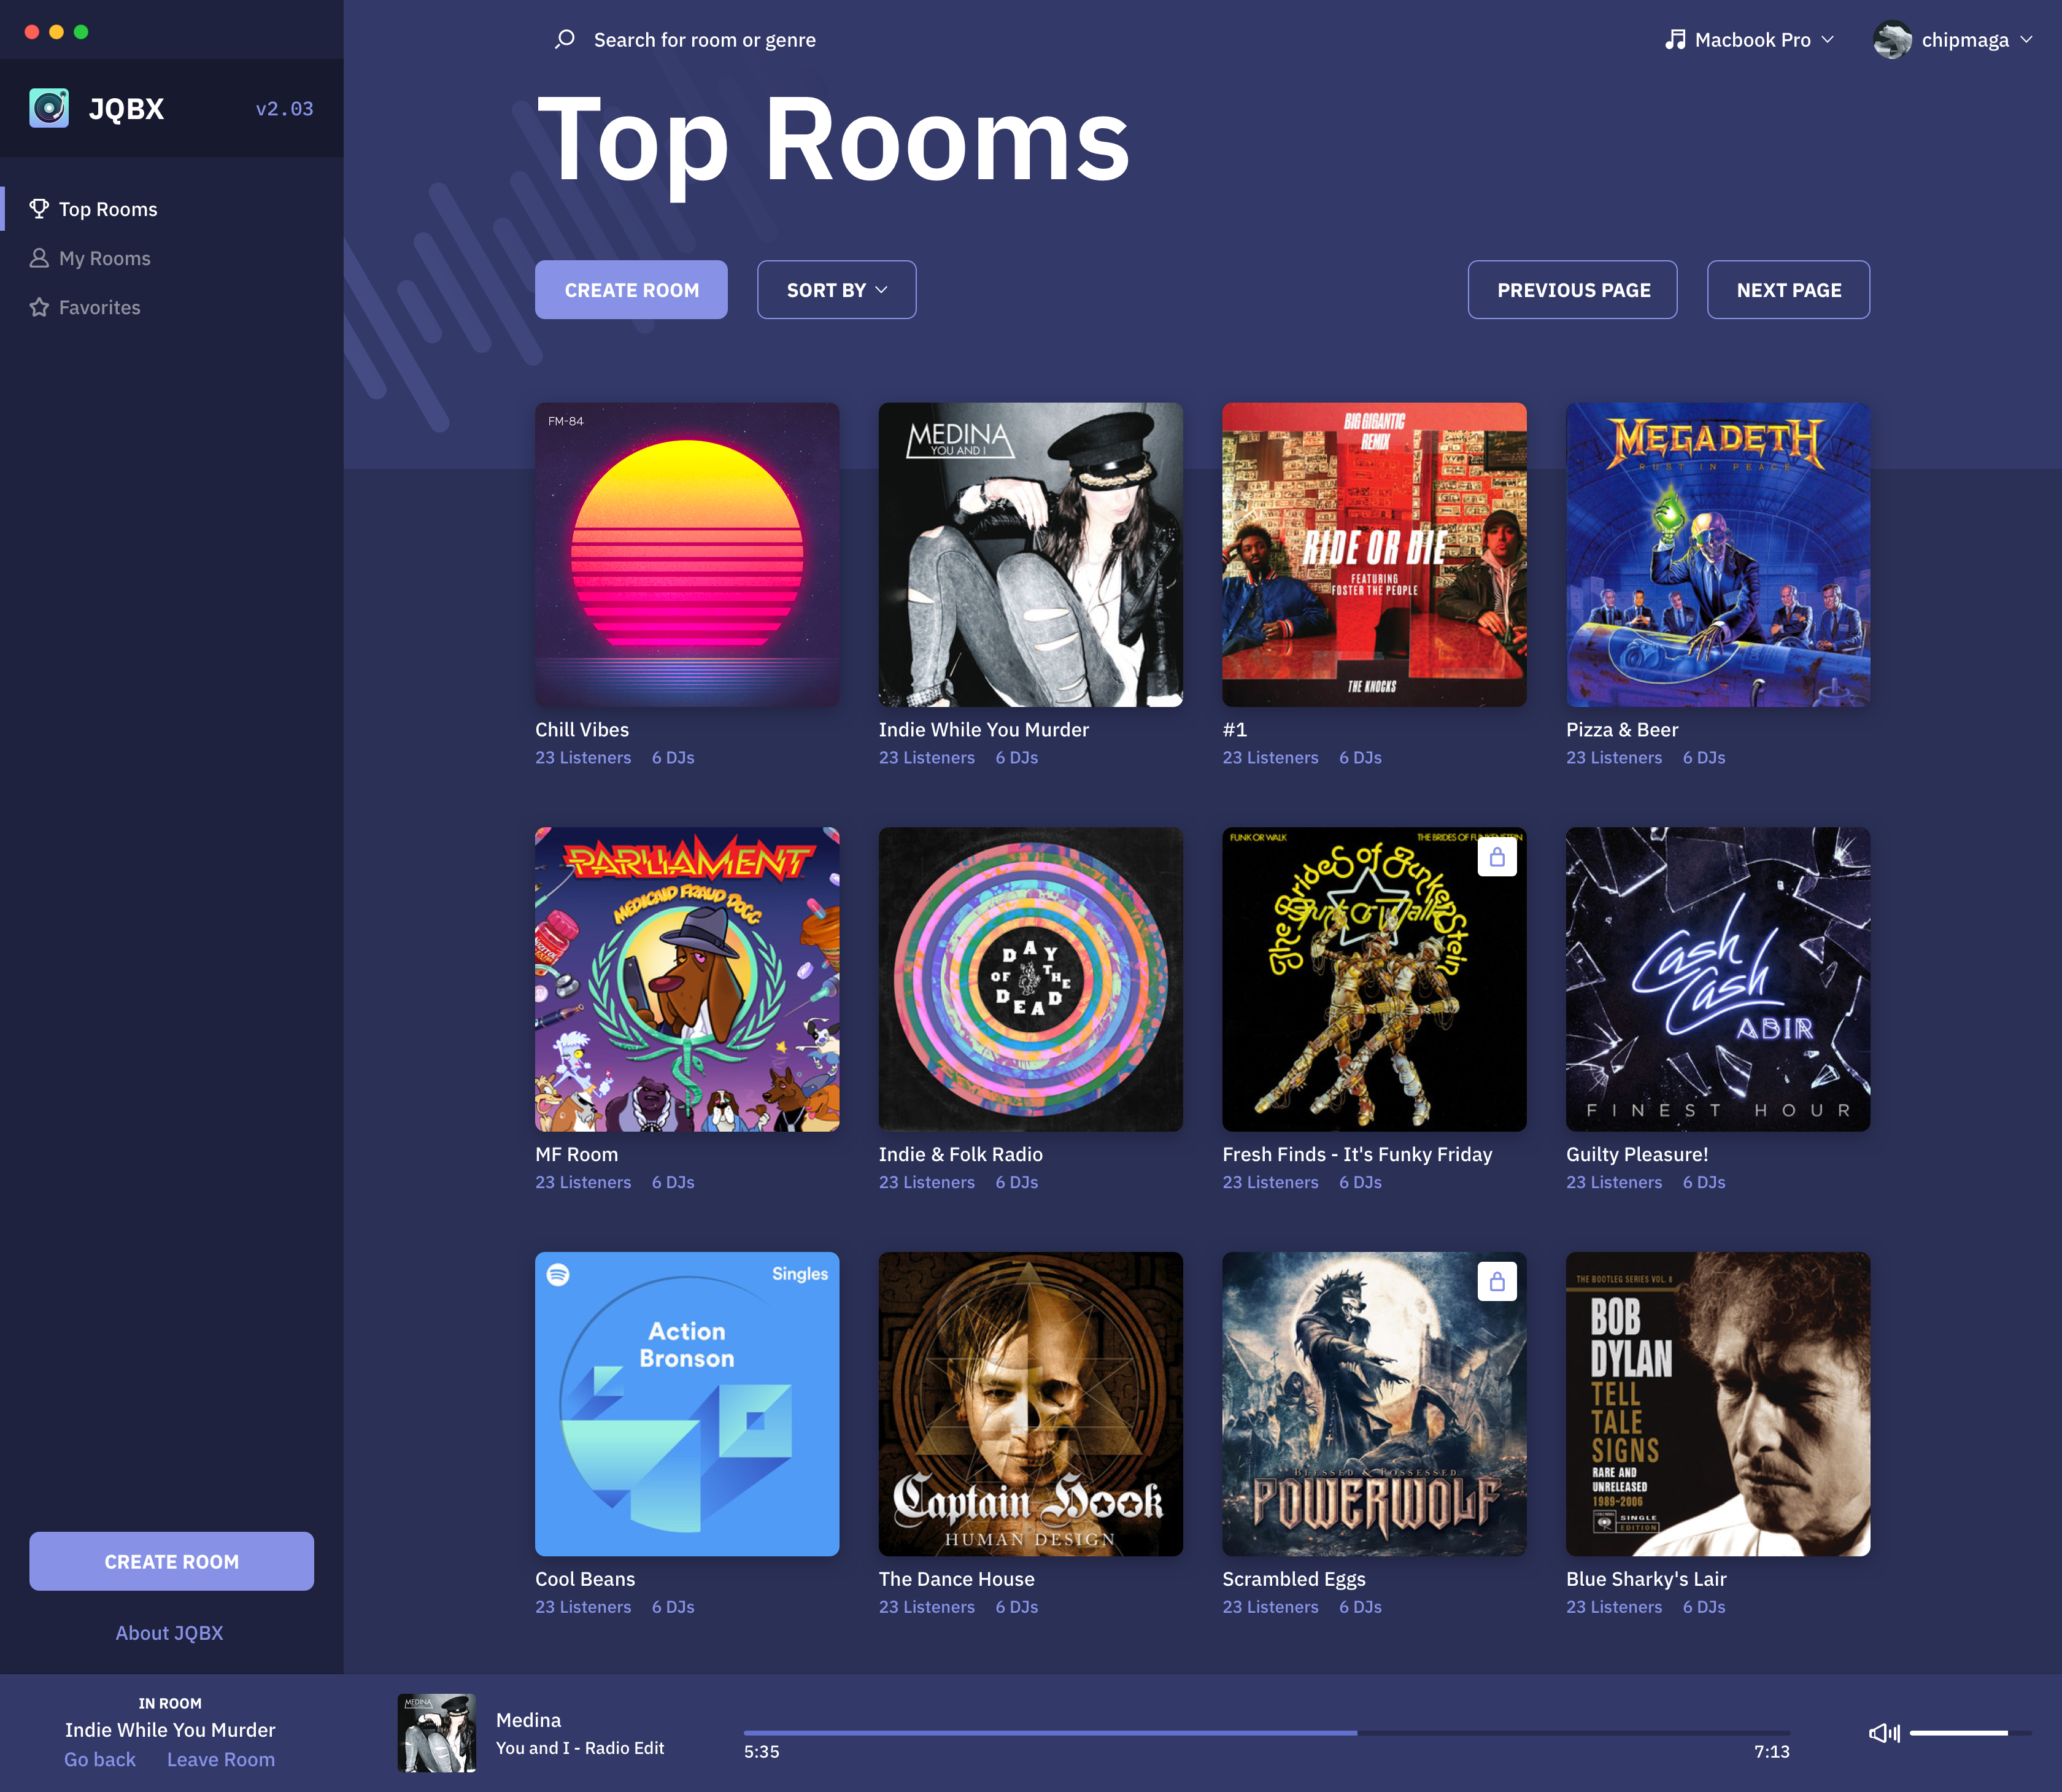Click lock icon on Scrambled Eggs room

coord(1497,1281)
